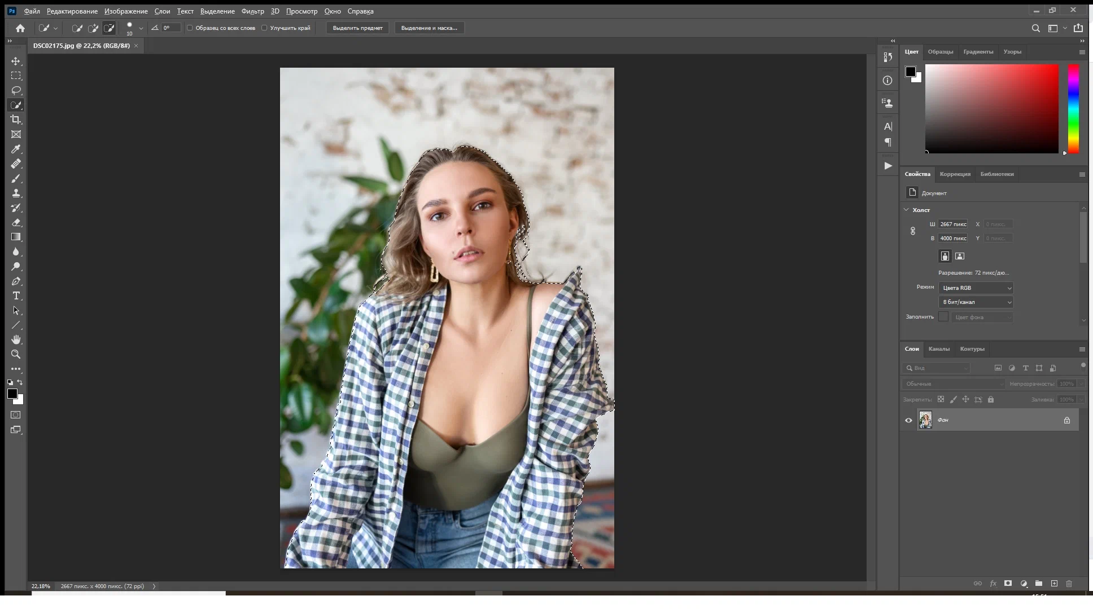The height and width of the screenshot is (609, 1093).
Task: Open the Фильтр menu
Action: click(x=252, y=11)
